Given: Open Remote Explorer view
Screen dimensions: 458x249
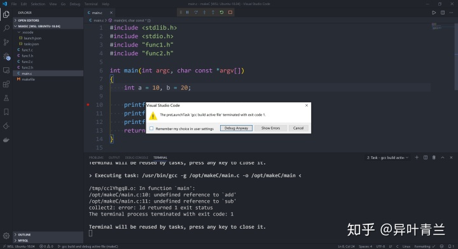Looking at the screenshot, I should click(6, 71).
